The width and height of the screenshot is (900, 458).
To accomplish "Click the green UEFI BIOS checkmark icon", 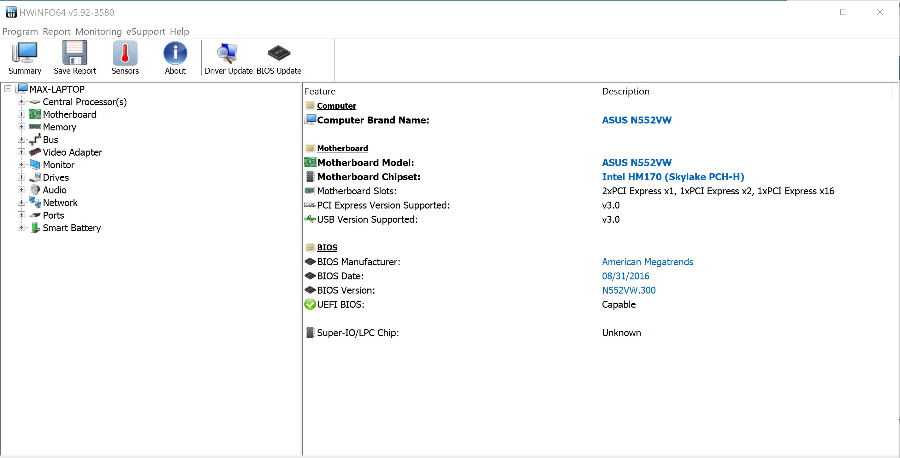I will (x=310, y=304).
